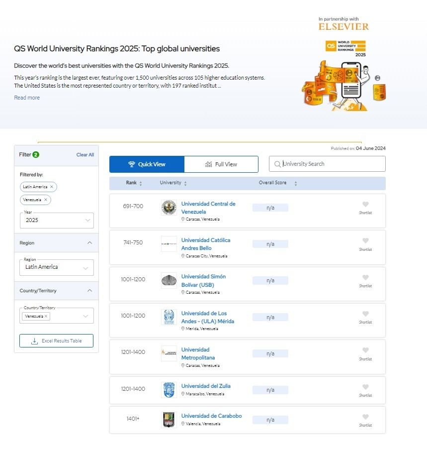Download Excel Results Table

pos(56,341)
